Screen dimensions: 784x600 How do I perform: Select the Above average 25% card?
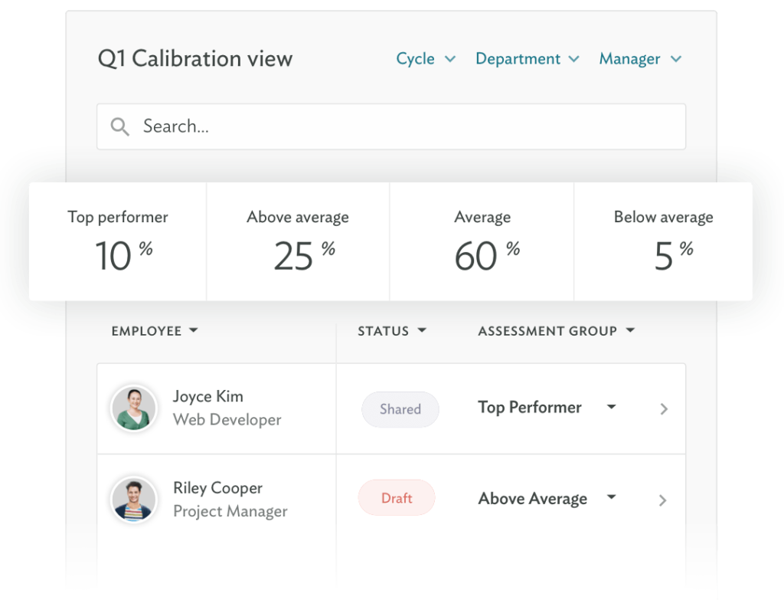298,241
